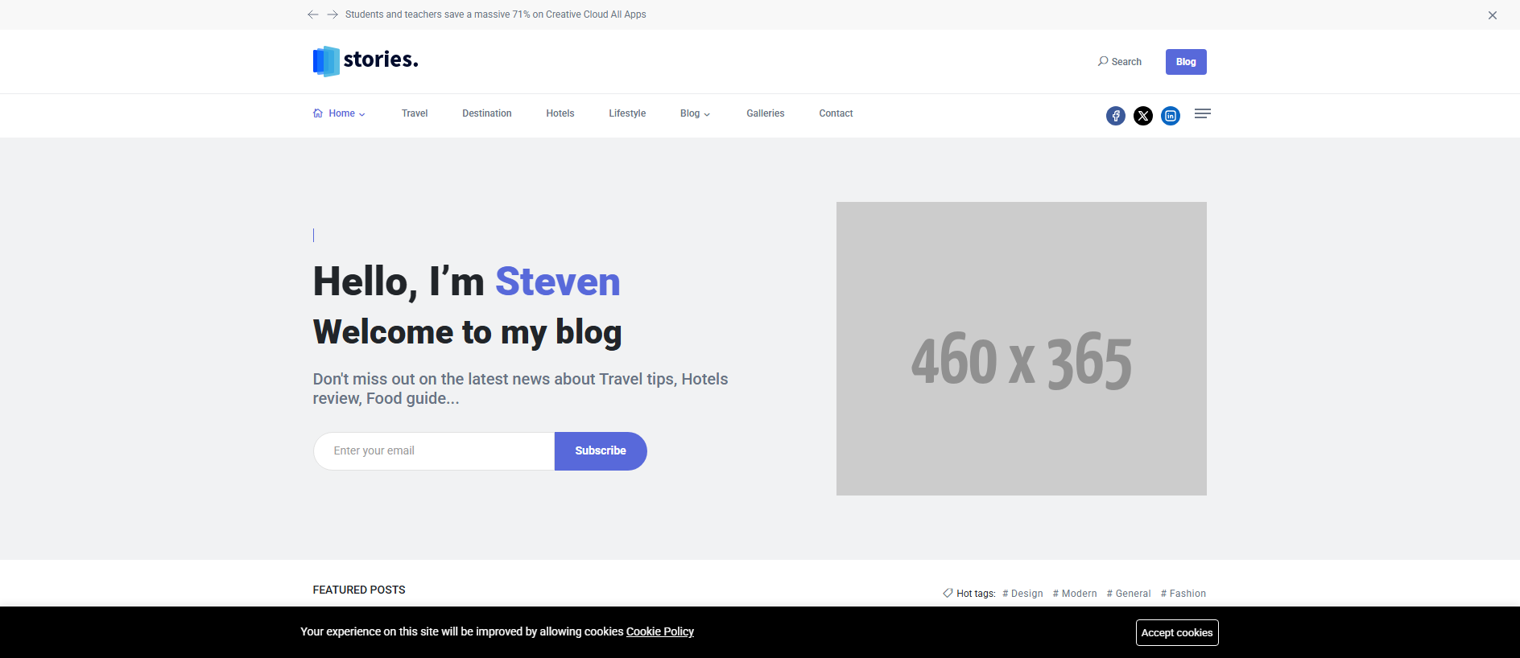Open the Lifestyle menu item
This screenshot has width=1520, height=658.
[x=627, y=113]
